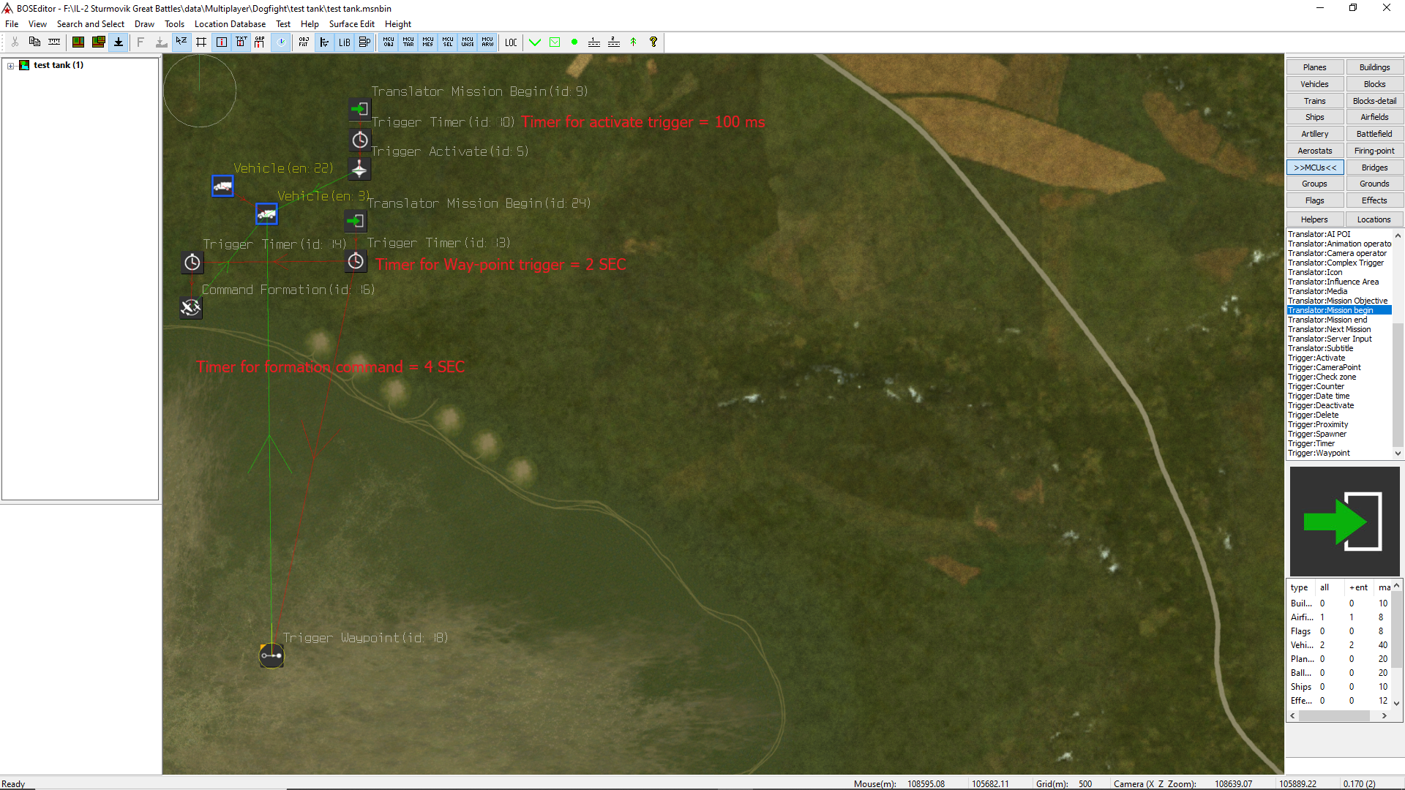Toggle the LIB library toolbar button
This screenshot has height=790, width=1405.
point(344,42)
